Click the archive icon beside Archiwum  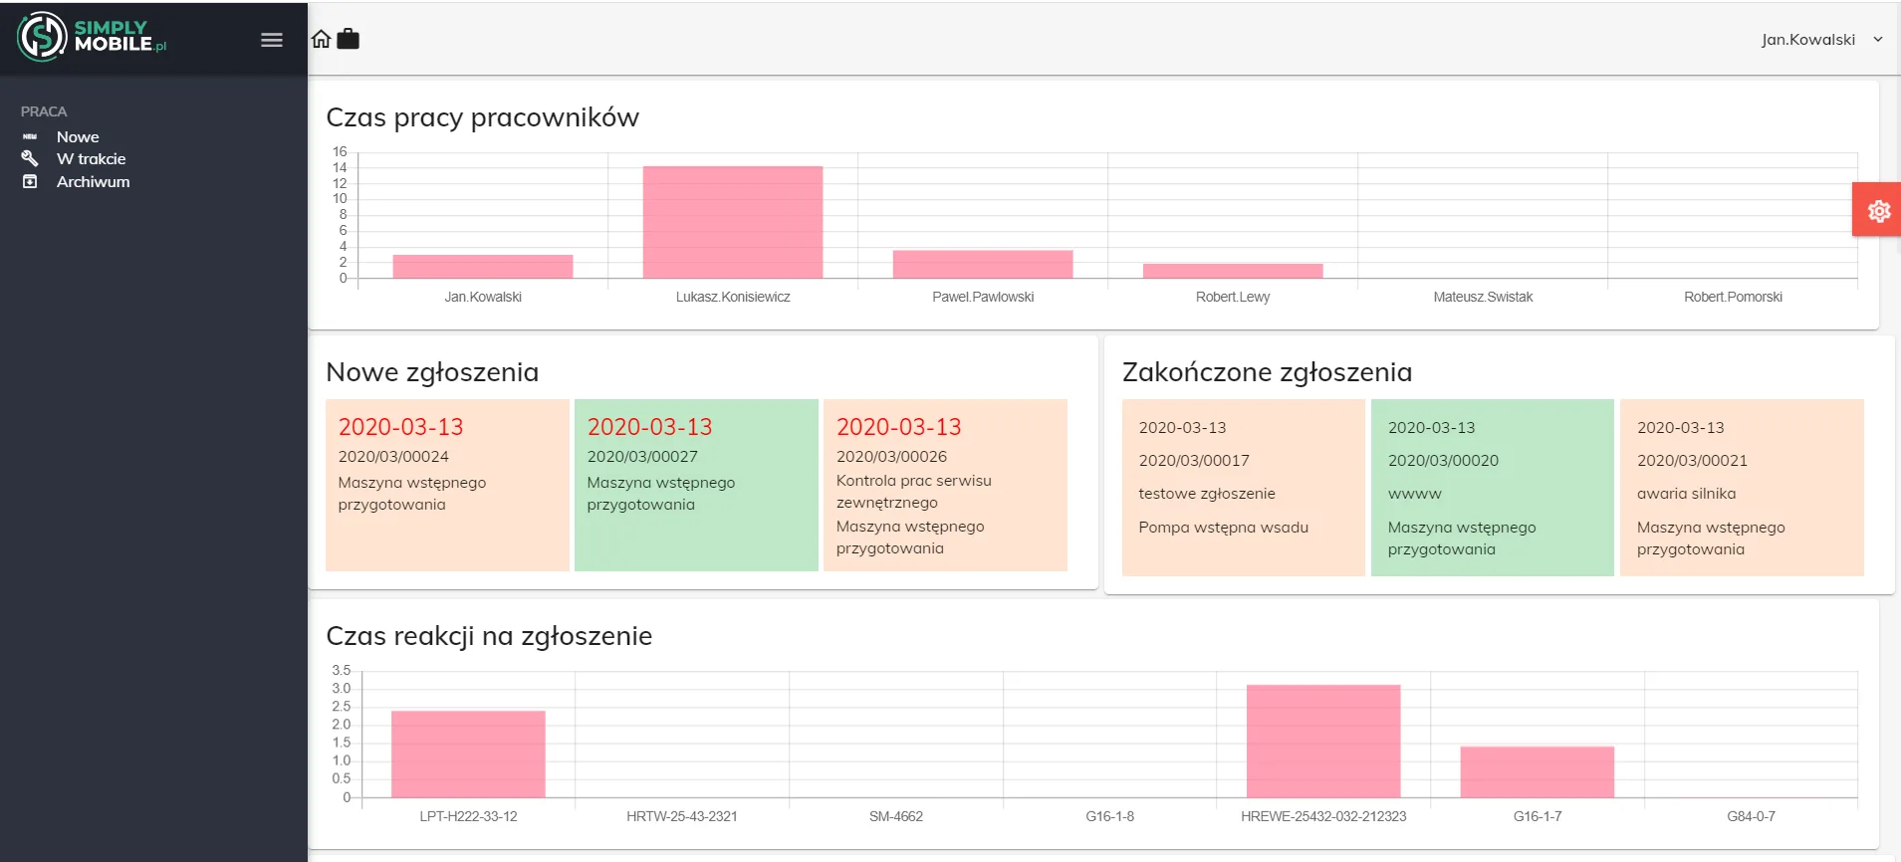(x=30, y=181)
